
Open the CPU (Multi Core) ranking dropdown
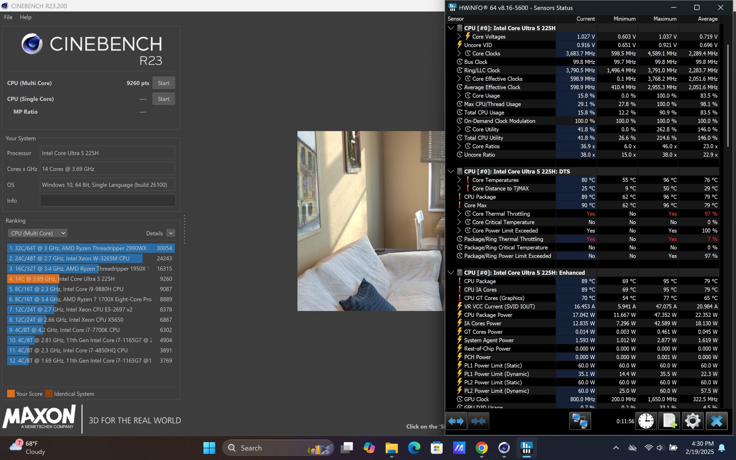pos(37,233)
